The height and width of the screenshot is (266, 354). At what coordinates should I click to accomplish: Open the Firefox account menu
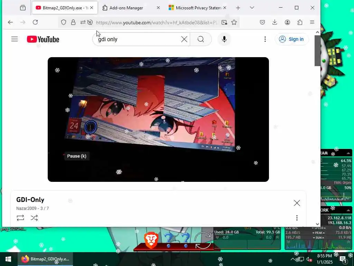point(287,22)
